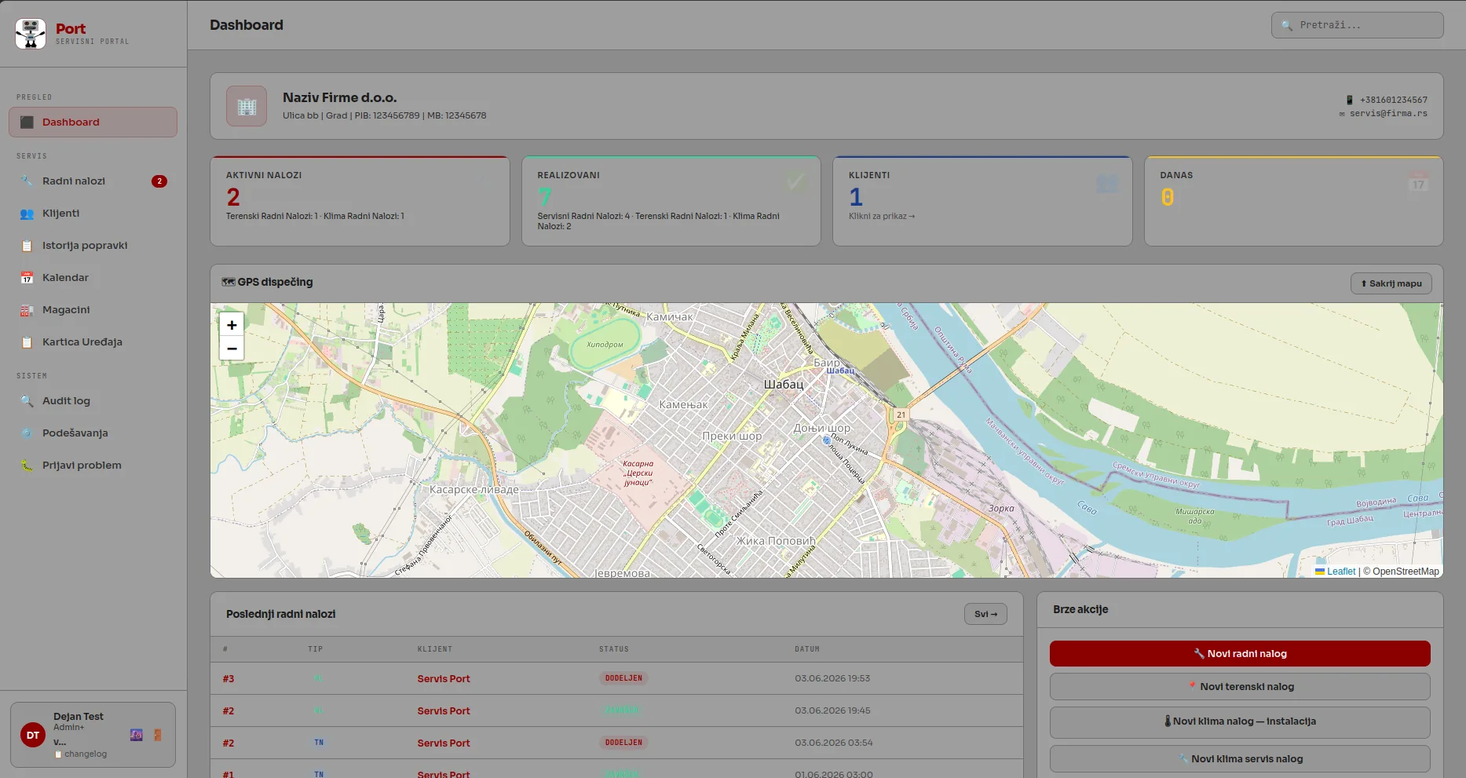Click the Istorija popravki clipboard icon
The height and width of the screenshot is (778, 1466).
coord(27,246)
